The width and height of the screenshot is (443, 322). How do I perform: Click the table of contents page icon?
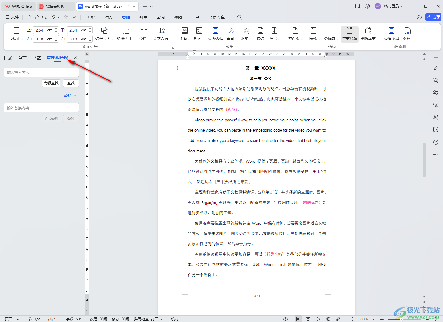(x=313, y=30)
